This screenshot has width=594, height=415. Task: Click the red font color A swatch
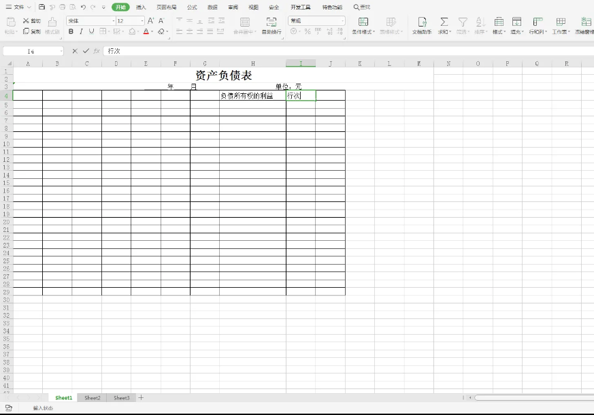pos(146,31)
